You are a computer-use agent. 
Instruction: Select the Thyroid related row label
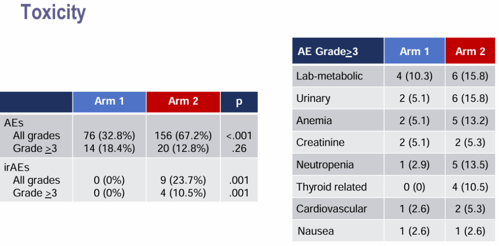coord(331,187)
